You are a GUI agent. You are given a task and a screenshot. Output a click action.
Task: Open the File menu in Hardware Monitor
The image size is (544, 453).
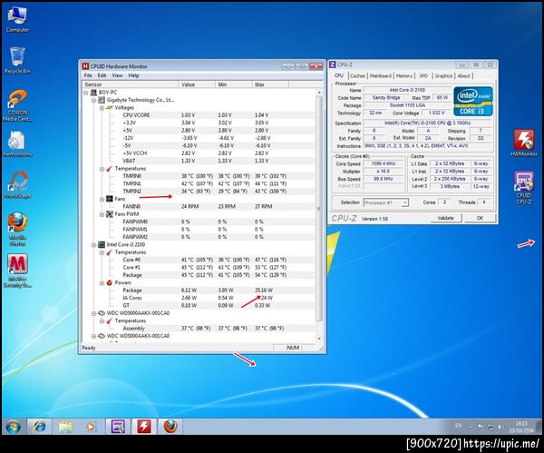coord(88,75)
